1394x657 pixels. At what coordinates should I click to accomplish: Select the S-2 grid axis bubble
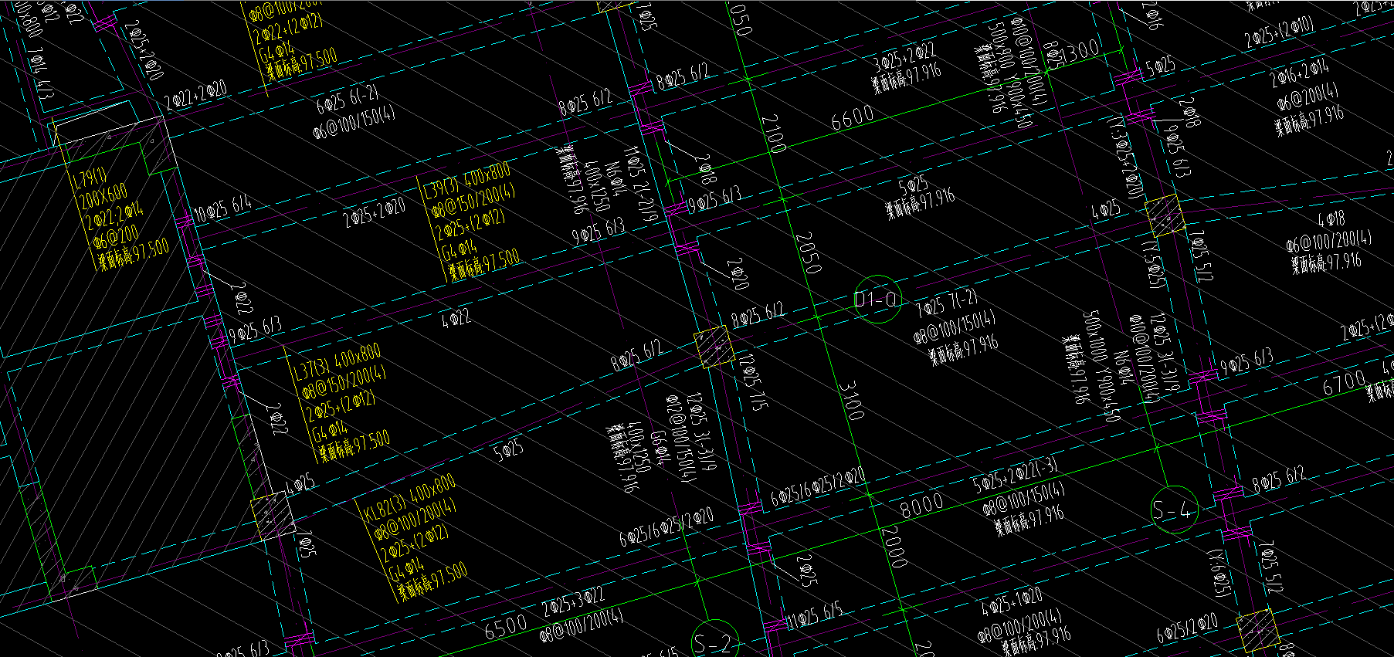[714, 642]
